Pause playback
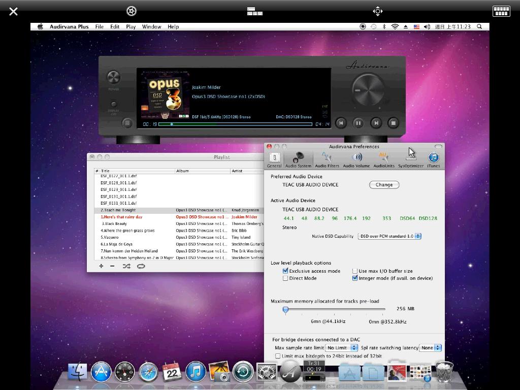 pos(358,123)
